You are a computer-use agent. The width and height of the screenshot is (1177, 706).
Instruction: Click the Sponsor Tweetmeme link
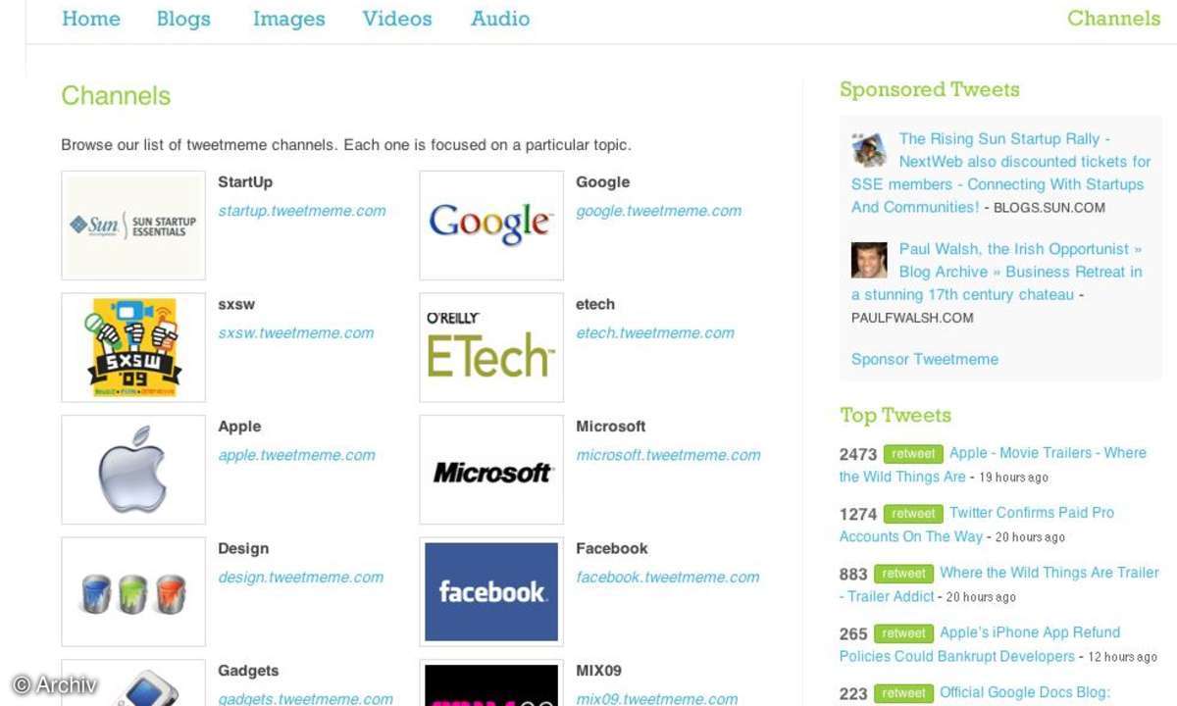tap(925, 359)
